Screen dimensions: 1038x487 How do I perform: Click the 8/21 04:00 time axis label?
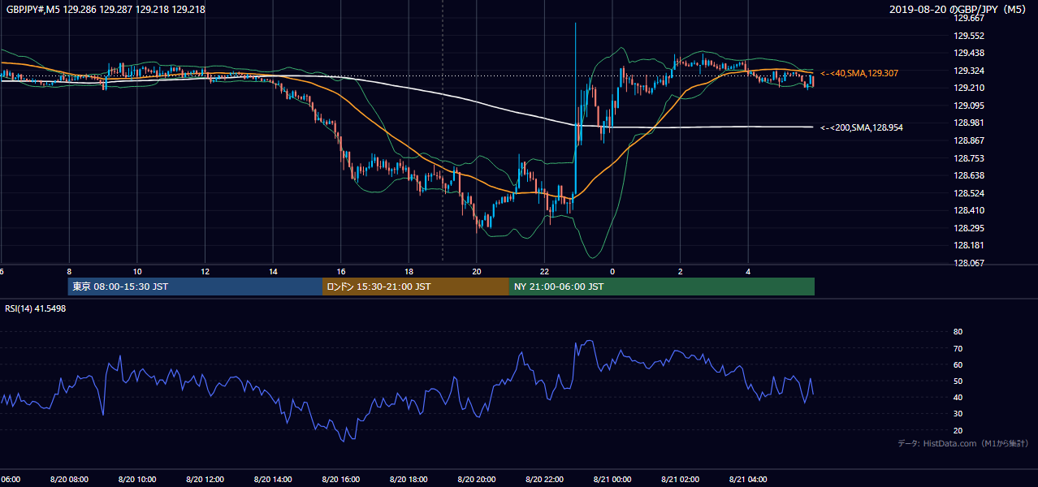tap(747, 480)
